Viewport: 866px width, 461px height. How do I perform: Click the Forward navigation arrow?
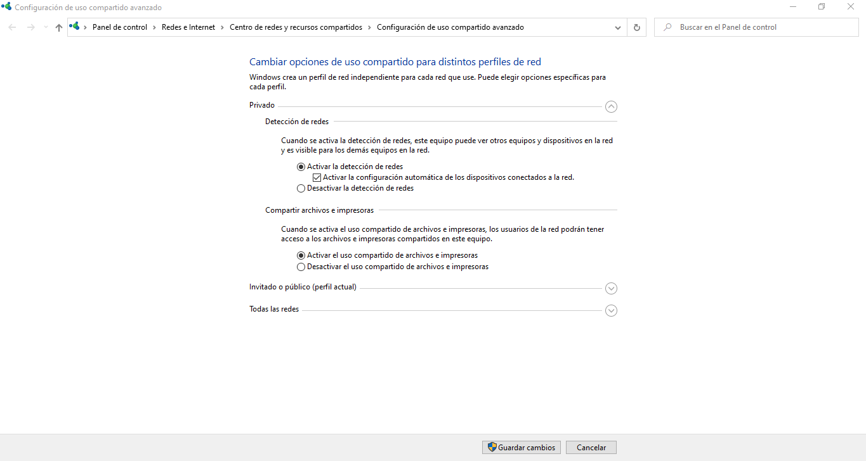30,27
